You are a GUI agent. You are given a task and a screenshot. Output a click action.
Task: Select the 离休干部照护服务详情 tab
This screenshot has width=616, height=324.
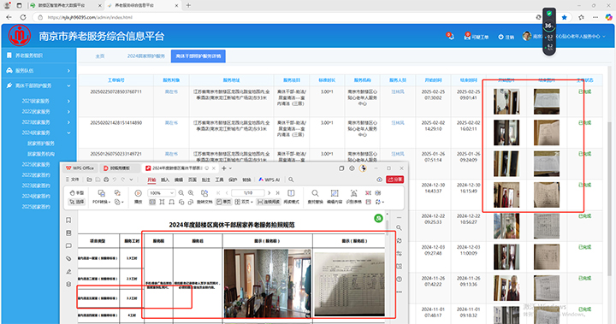(198, 56)
